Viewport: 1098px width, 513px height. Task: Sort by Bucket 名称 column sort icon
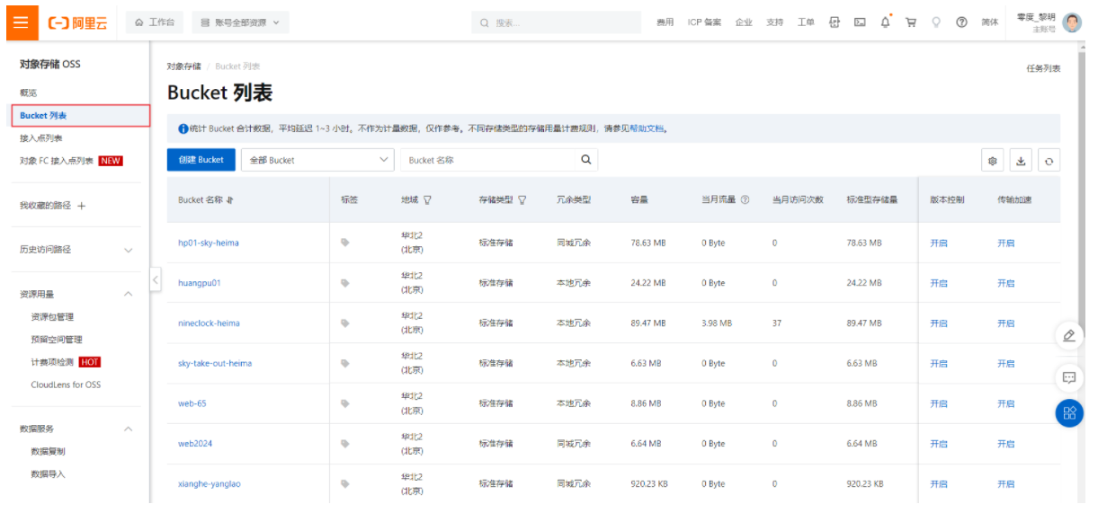pyautogui.click(x=230, y=200)
